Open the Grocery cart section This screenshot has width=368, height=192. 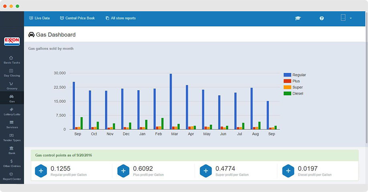(x=12, y=86)
